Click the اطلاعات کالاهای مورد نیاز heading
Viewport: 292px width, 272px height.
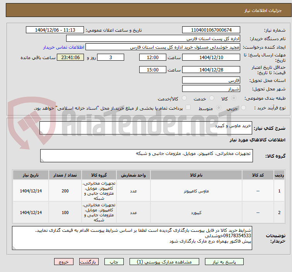pos(257,140)
